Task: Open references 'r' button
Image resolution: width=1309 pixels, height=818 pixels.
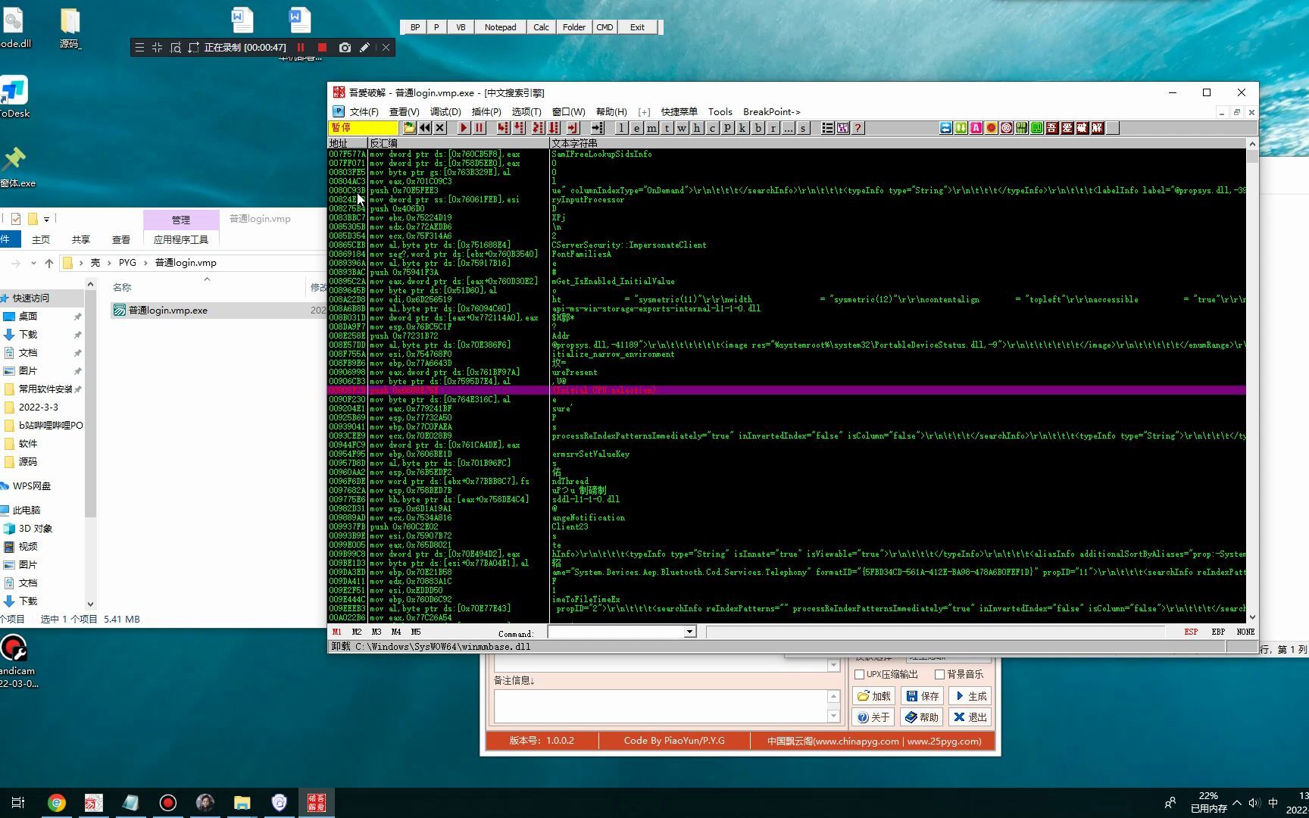Action: [x=773, y=128]
